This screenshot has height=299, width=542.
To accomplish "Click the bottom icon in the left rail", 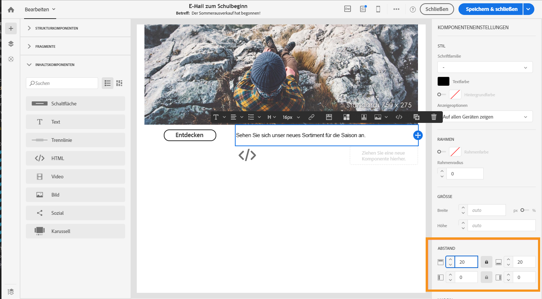I will [x=11, y=292].
